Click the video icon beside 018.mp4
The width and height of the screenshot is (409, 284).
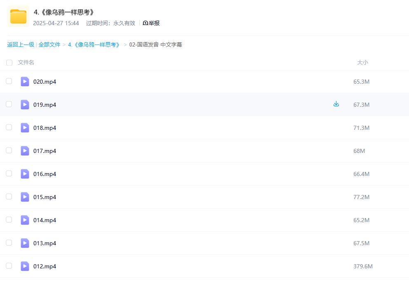pos(25,128)
